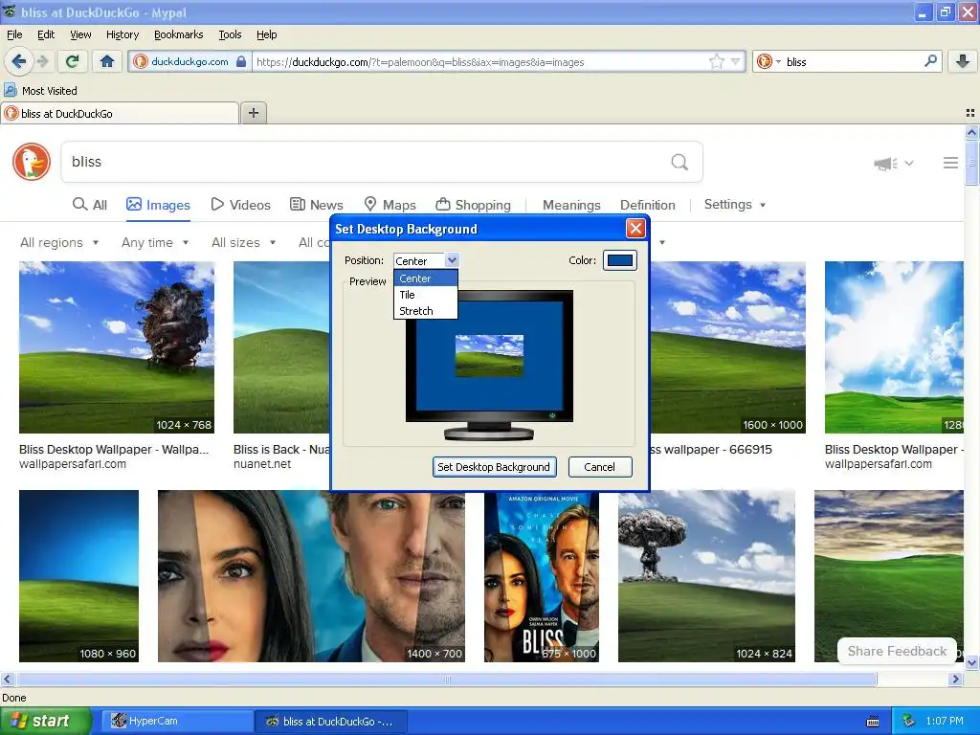Open the URL history dropdown arrow
Screen dimensions: 980x735
point(735,61)
